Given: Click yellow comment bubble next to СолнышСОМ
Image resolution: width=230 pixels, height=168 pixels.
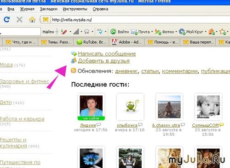Looking at the screenshot, I should (221, 124).
